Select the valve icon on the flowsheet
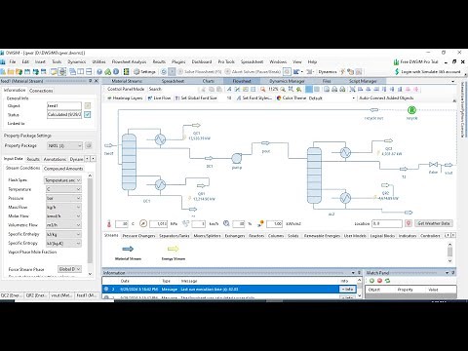This screenshot has width=468, height=351. (x=433, y=165)
